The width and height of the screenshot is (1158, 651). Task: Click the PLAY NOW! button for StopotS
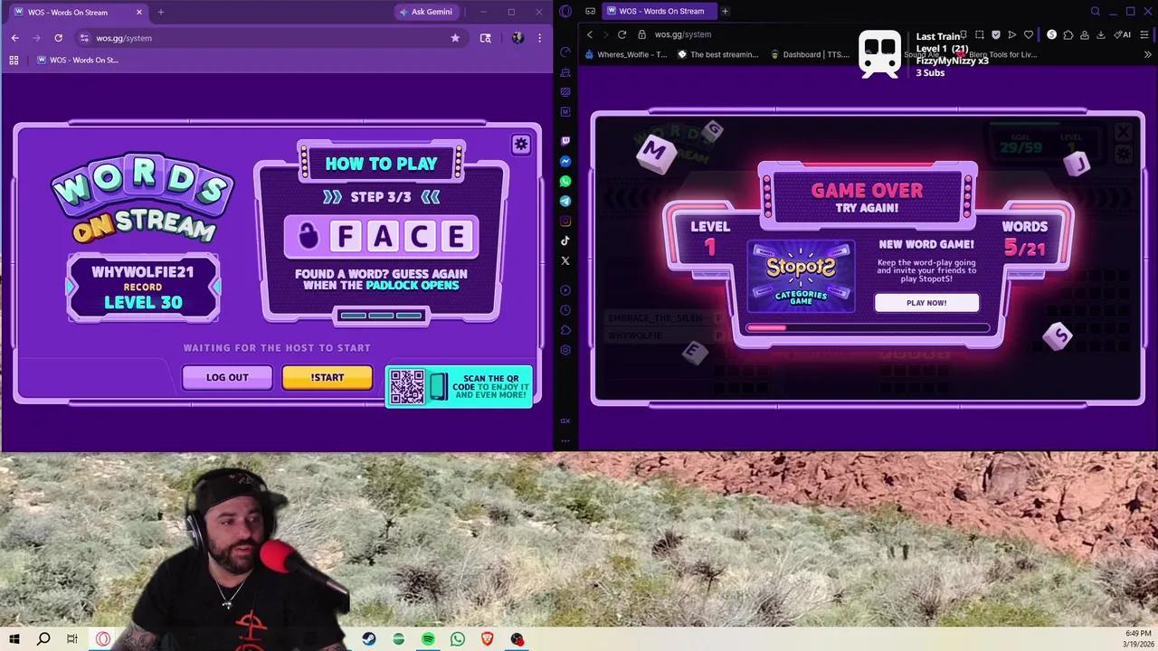(926, 303)
